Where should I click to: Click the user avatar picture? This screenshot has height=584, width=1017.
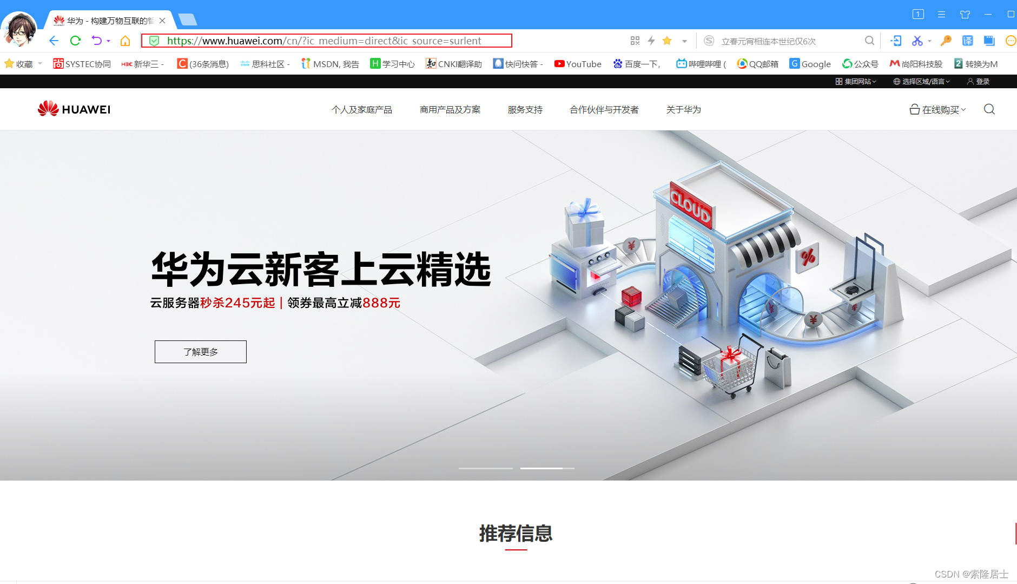19,30
